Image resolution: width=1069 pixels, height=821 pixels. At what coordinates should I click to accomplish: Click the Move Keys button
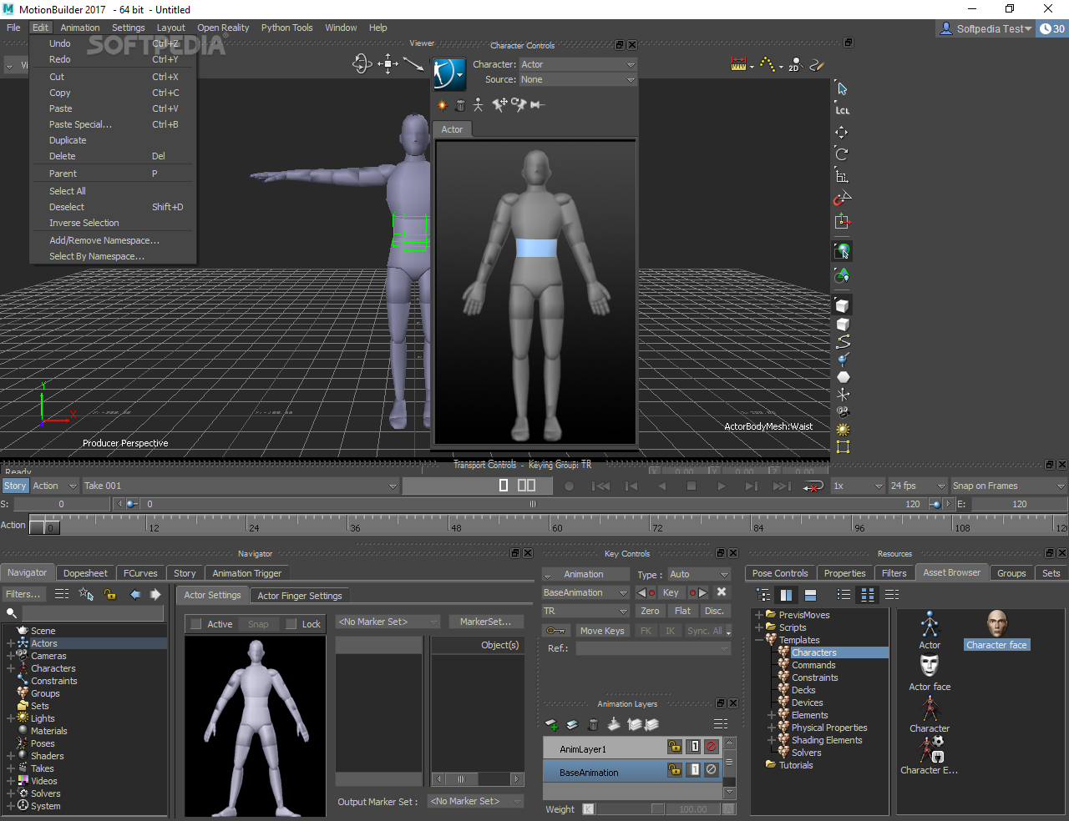[602, 631]
